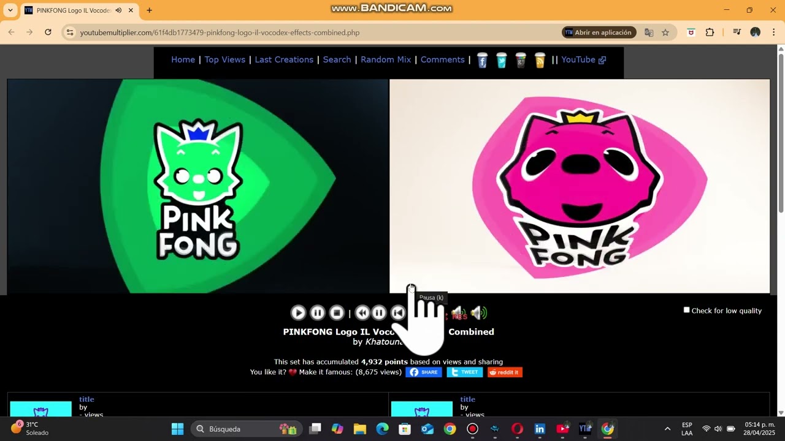Open a new browser tab
Viewport: 785px width, 441px height.
(x=149, y=10)
